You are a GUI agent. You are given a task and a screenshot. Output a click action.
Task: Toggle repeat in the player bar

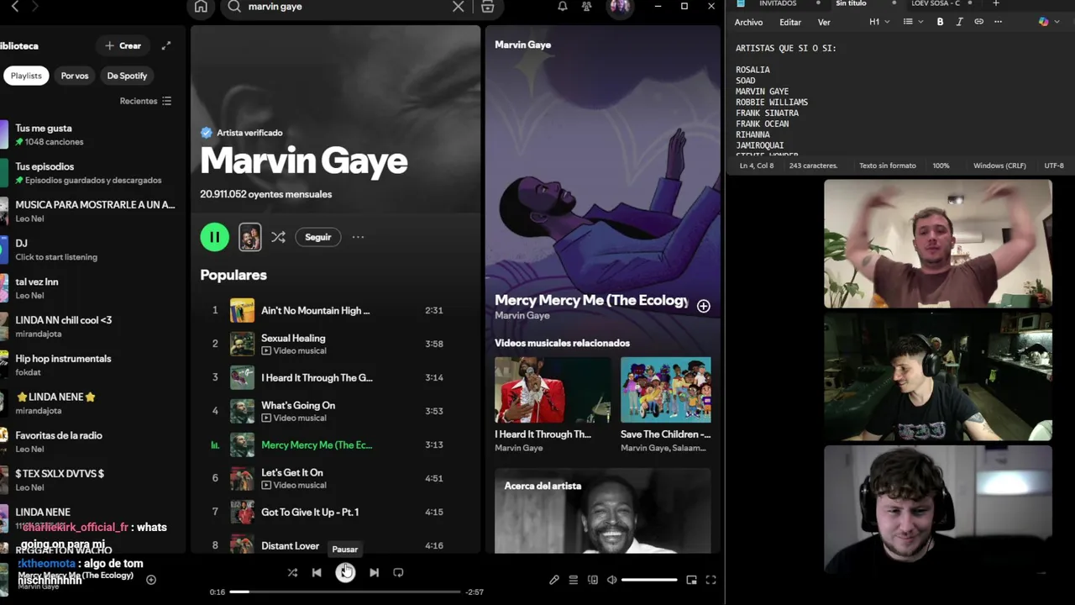coord(398,572)
